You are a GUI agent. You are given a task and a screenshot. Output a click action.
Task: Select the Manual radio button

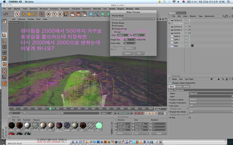[x=113, y=32]
